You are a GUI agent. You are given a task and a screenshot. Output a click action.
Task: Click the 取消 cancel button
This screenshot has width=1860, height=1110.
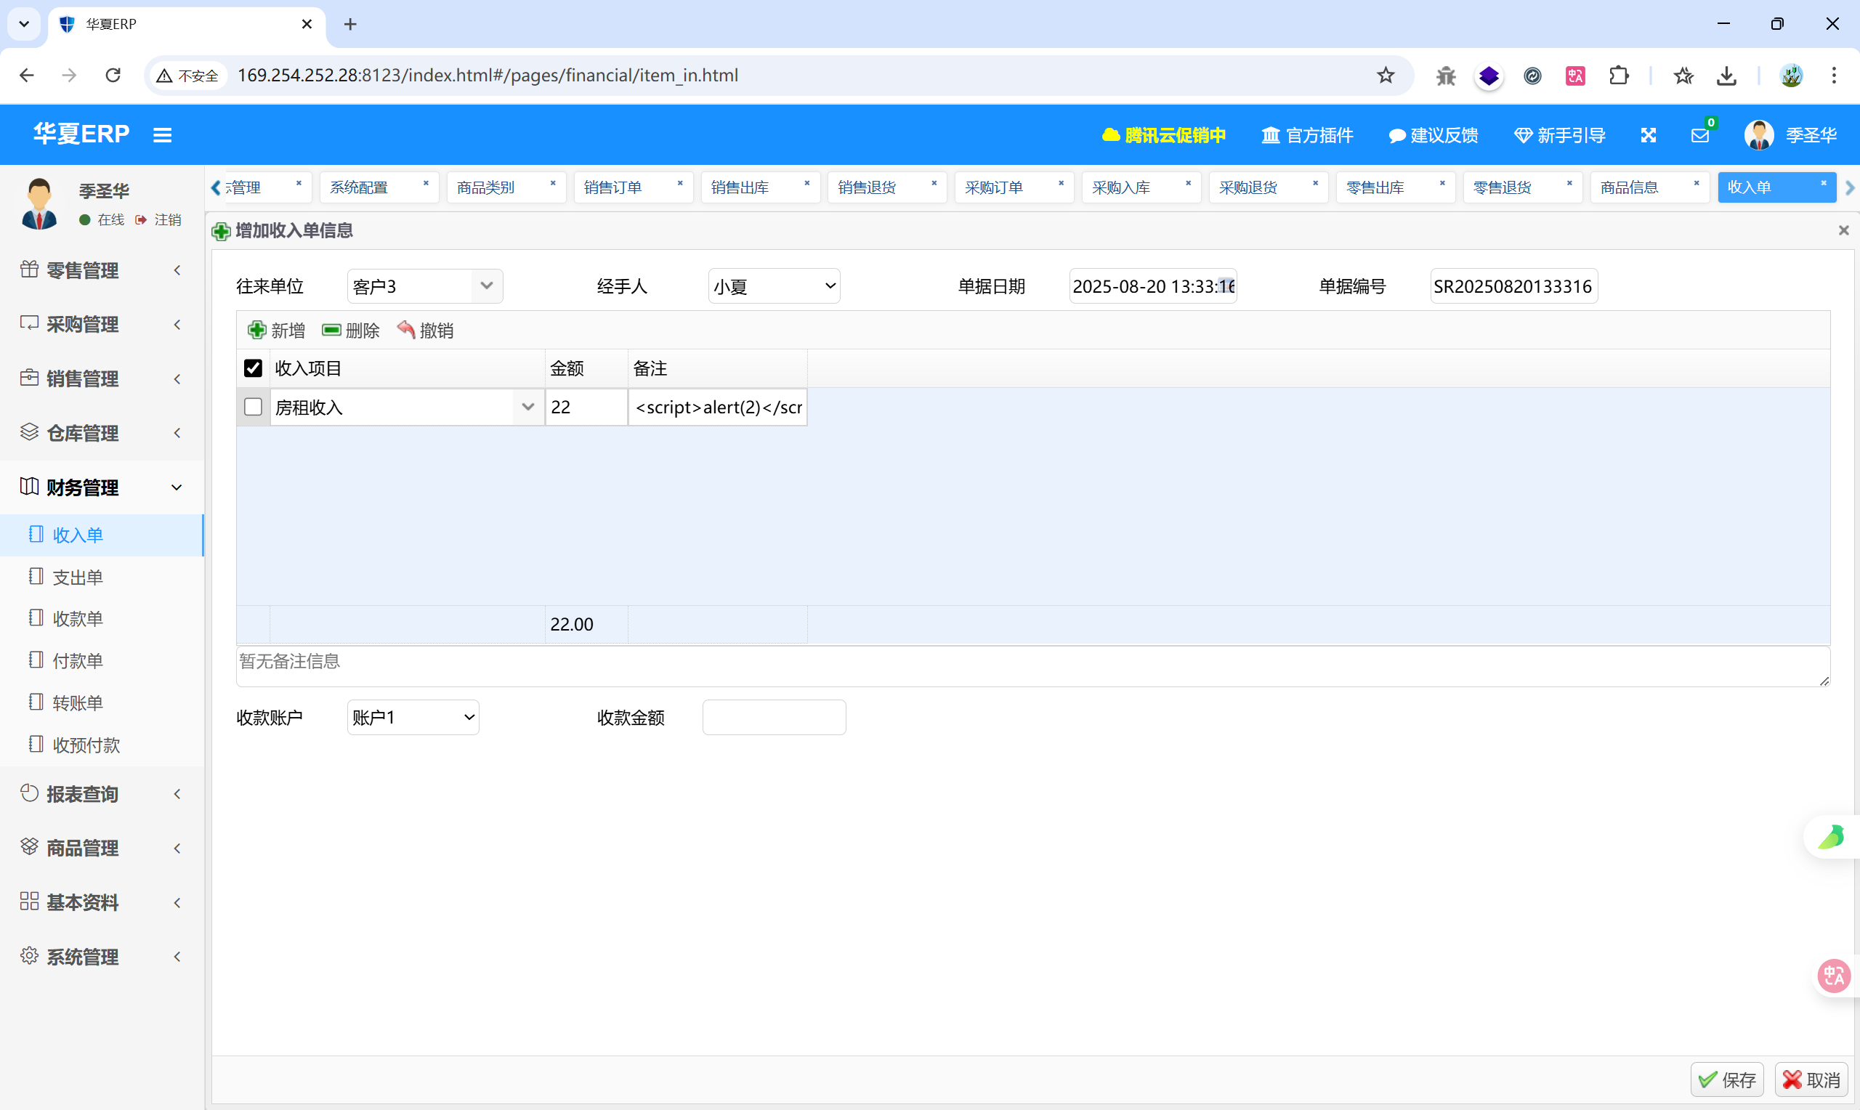(1811, 1080)
